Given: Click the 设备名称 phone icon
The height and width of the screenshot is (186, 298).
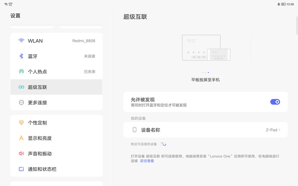Looking at the screenshot, I should [x=134, y=130].
